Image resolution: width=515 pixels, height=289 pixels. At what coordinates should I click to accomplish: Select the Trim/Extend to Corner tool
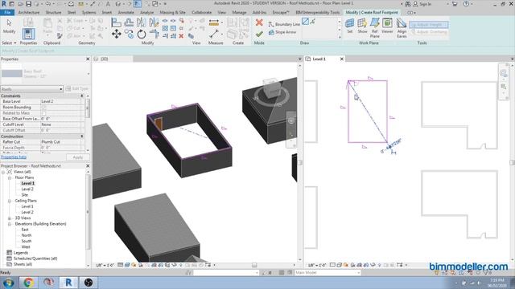(154, 34)
